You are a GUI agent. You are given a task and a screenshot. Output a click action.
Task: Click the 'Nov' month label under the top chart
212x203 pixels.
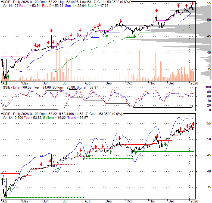(x=152, y=83)
